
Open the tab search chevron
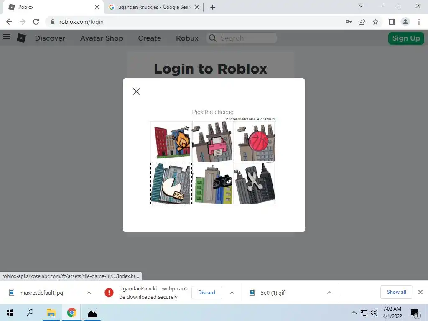click(x=361, y=6)
